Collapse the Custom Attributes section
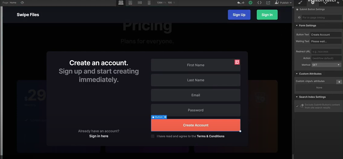This screenshot has width=343, height=159. pyautogui.click(x=297, y=74)
